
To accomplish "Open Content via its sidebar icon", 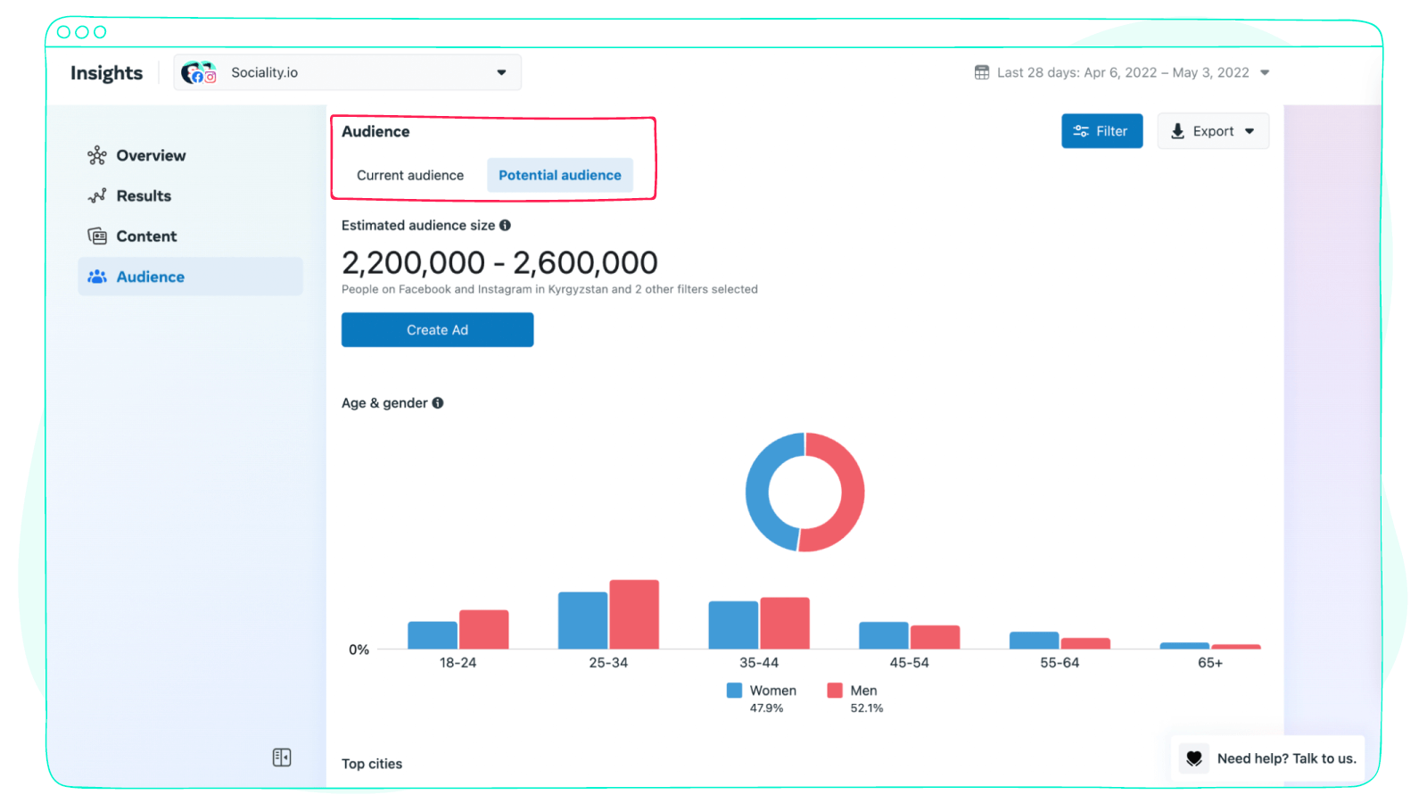I will pyautogui.click(x=95, y=236).
